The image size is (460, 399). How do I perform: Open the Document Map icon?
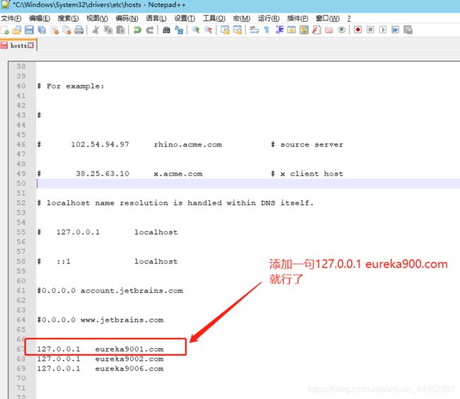[304, 30]
